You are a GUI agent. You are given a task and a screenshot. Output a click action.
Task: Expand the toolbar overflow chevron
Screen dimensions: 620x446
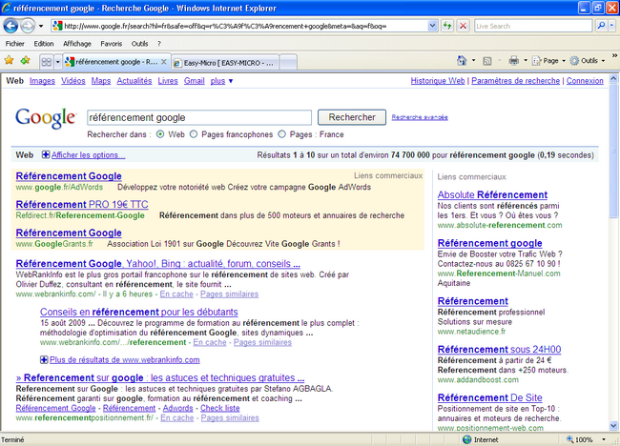[x=614, y=55]
